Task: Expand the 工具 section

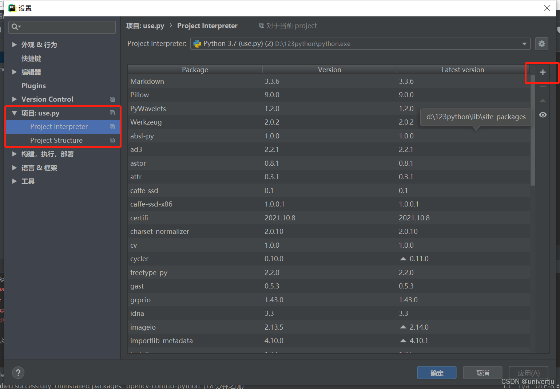Action: [x=15, y=181]
